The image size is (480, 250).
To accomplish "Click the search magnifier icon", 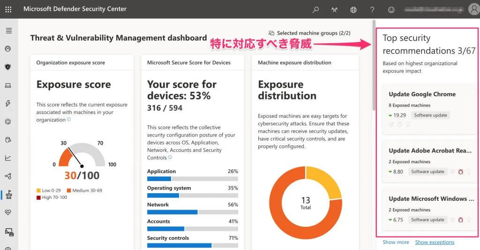I will click(x=315, y=9).
